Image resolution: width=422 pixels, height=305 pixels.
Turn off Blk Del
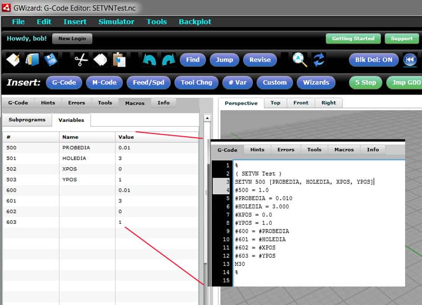click(x=374, y=60)
